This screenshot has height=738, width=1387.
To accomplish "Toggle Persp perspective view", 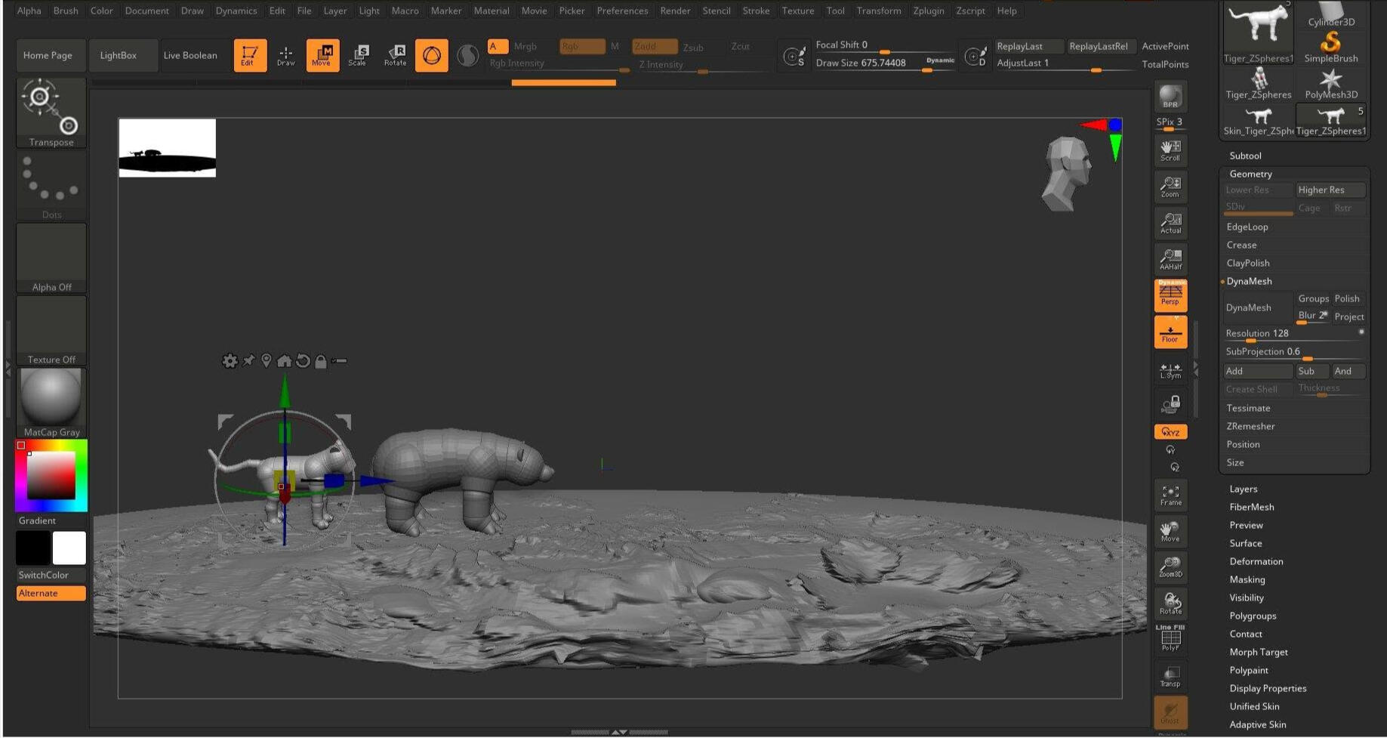I will pos(1170,295).
